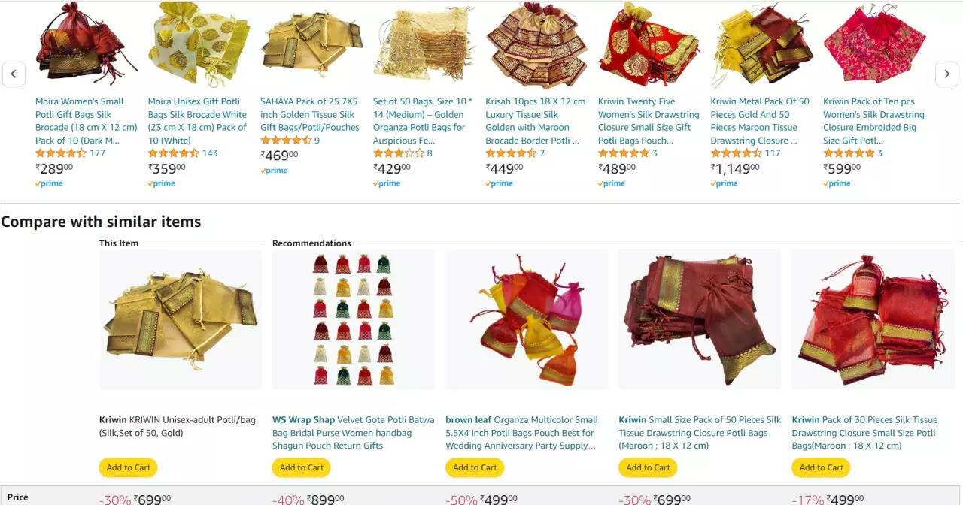Open star rating of Kriwin Metal Pack
Screen dimensions: 963x505
point(737,153)
